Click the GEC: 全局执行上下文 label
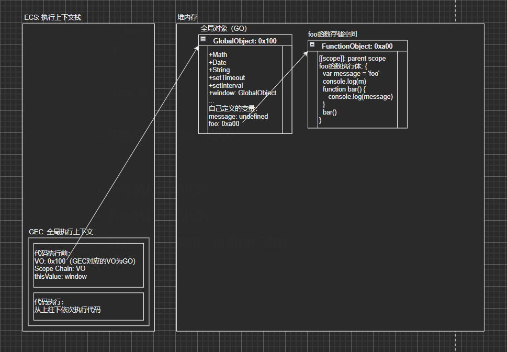The height and width of the screenshot is (352, 507). pos(61,232)
